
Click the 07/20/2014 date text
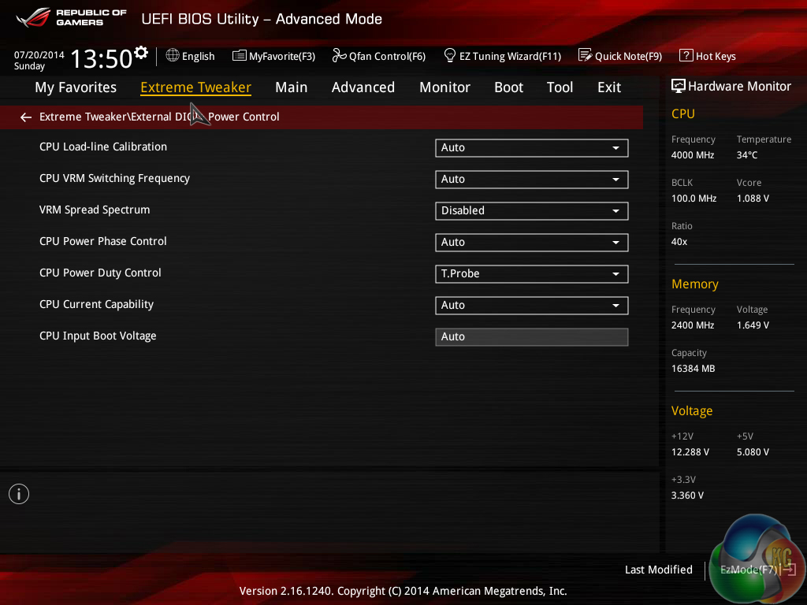point(39,54)
